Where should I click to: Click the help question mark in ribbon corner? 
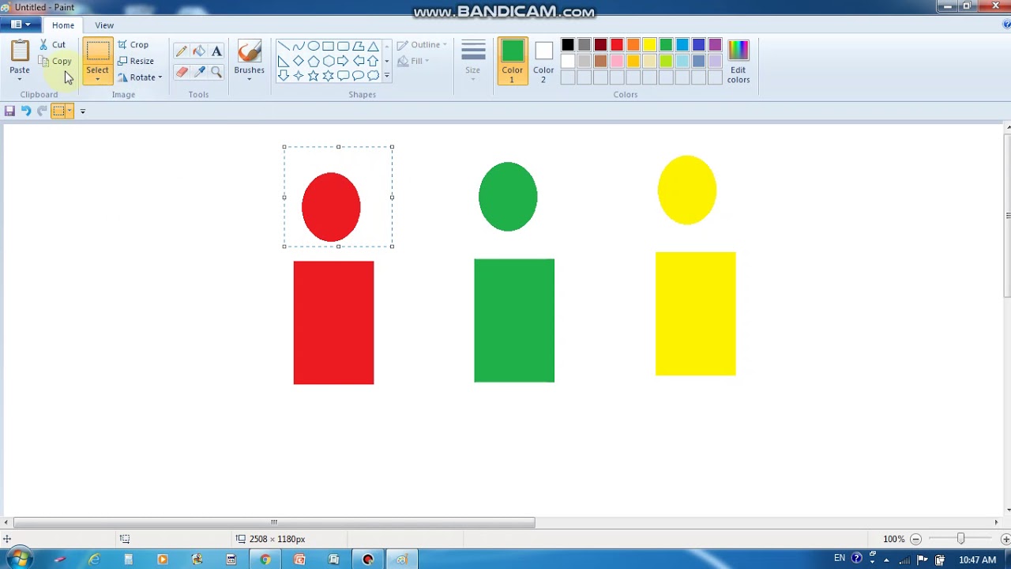[x=1006, y=25]
